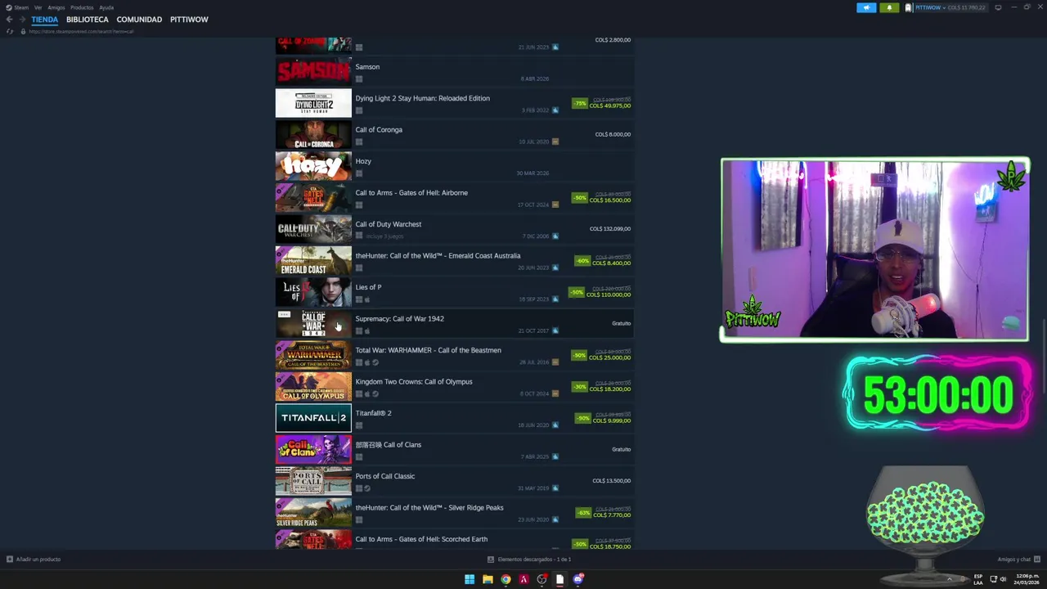Click the store URL address field
Screen dimensions: 1047x589
click(82, 31)
